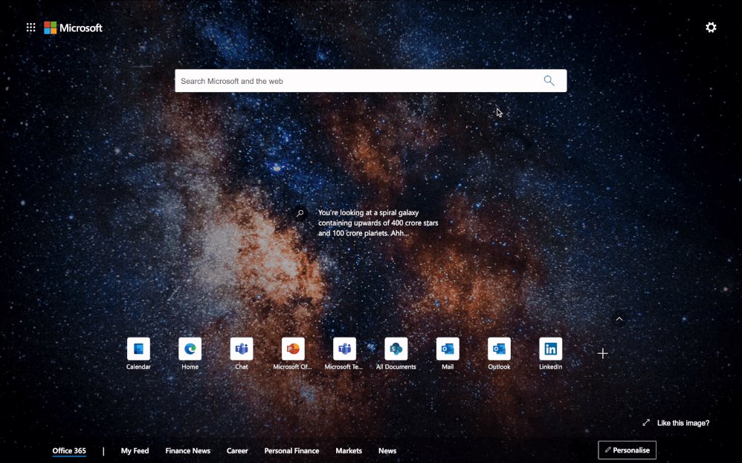This screenshot has height=463, width=742.
Task: Open the All Documents SharePoint shortcut
Action: [396, 349]
